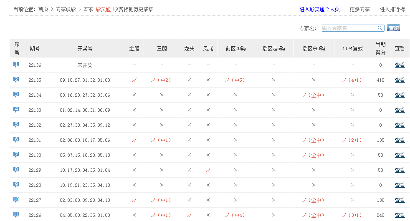Navigate to 首页 in breadcrumb

43,9
